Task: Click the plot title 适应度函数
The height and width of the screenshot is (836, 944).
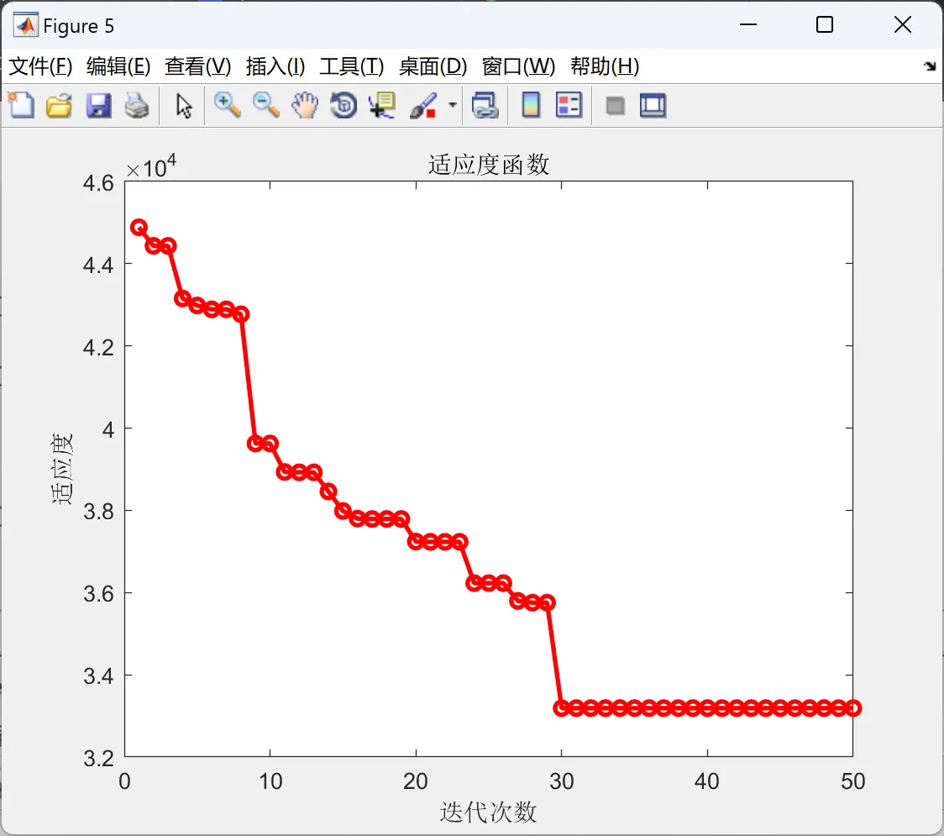Action: [488, 165]
